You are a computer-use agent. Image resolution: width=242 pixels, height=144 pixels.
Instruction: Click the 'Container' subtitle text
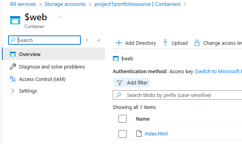[35, 26]
